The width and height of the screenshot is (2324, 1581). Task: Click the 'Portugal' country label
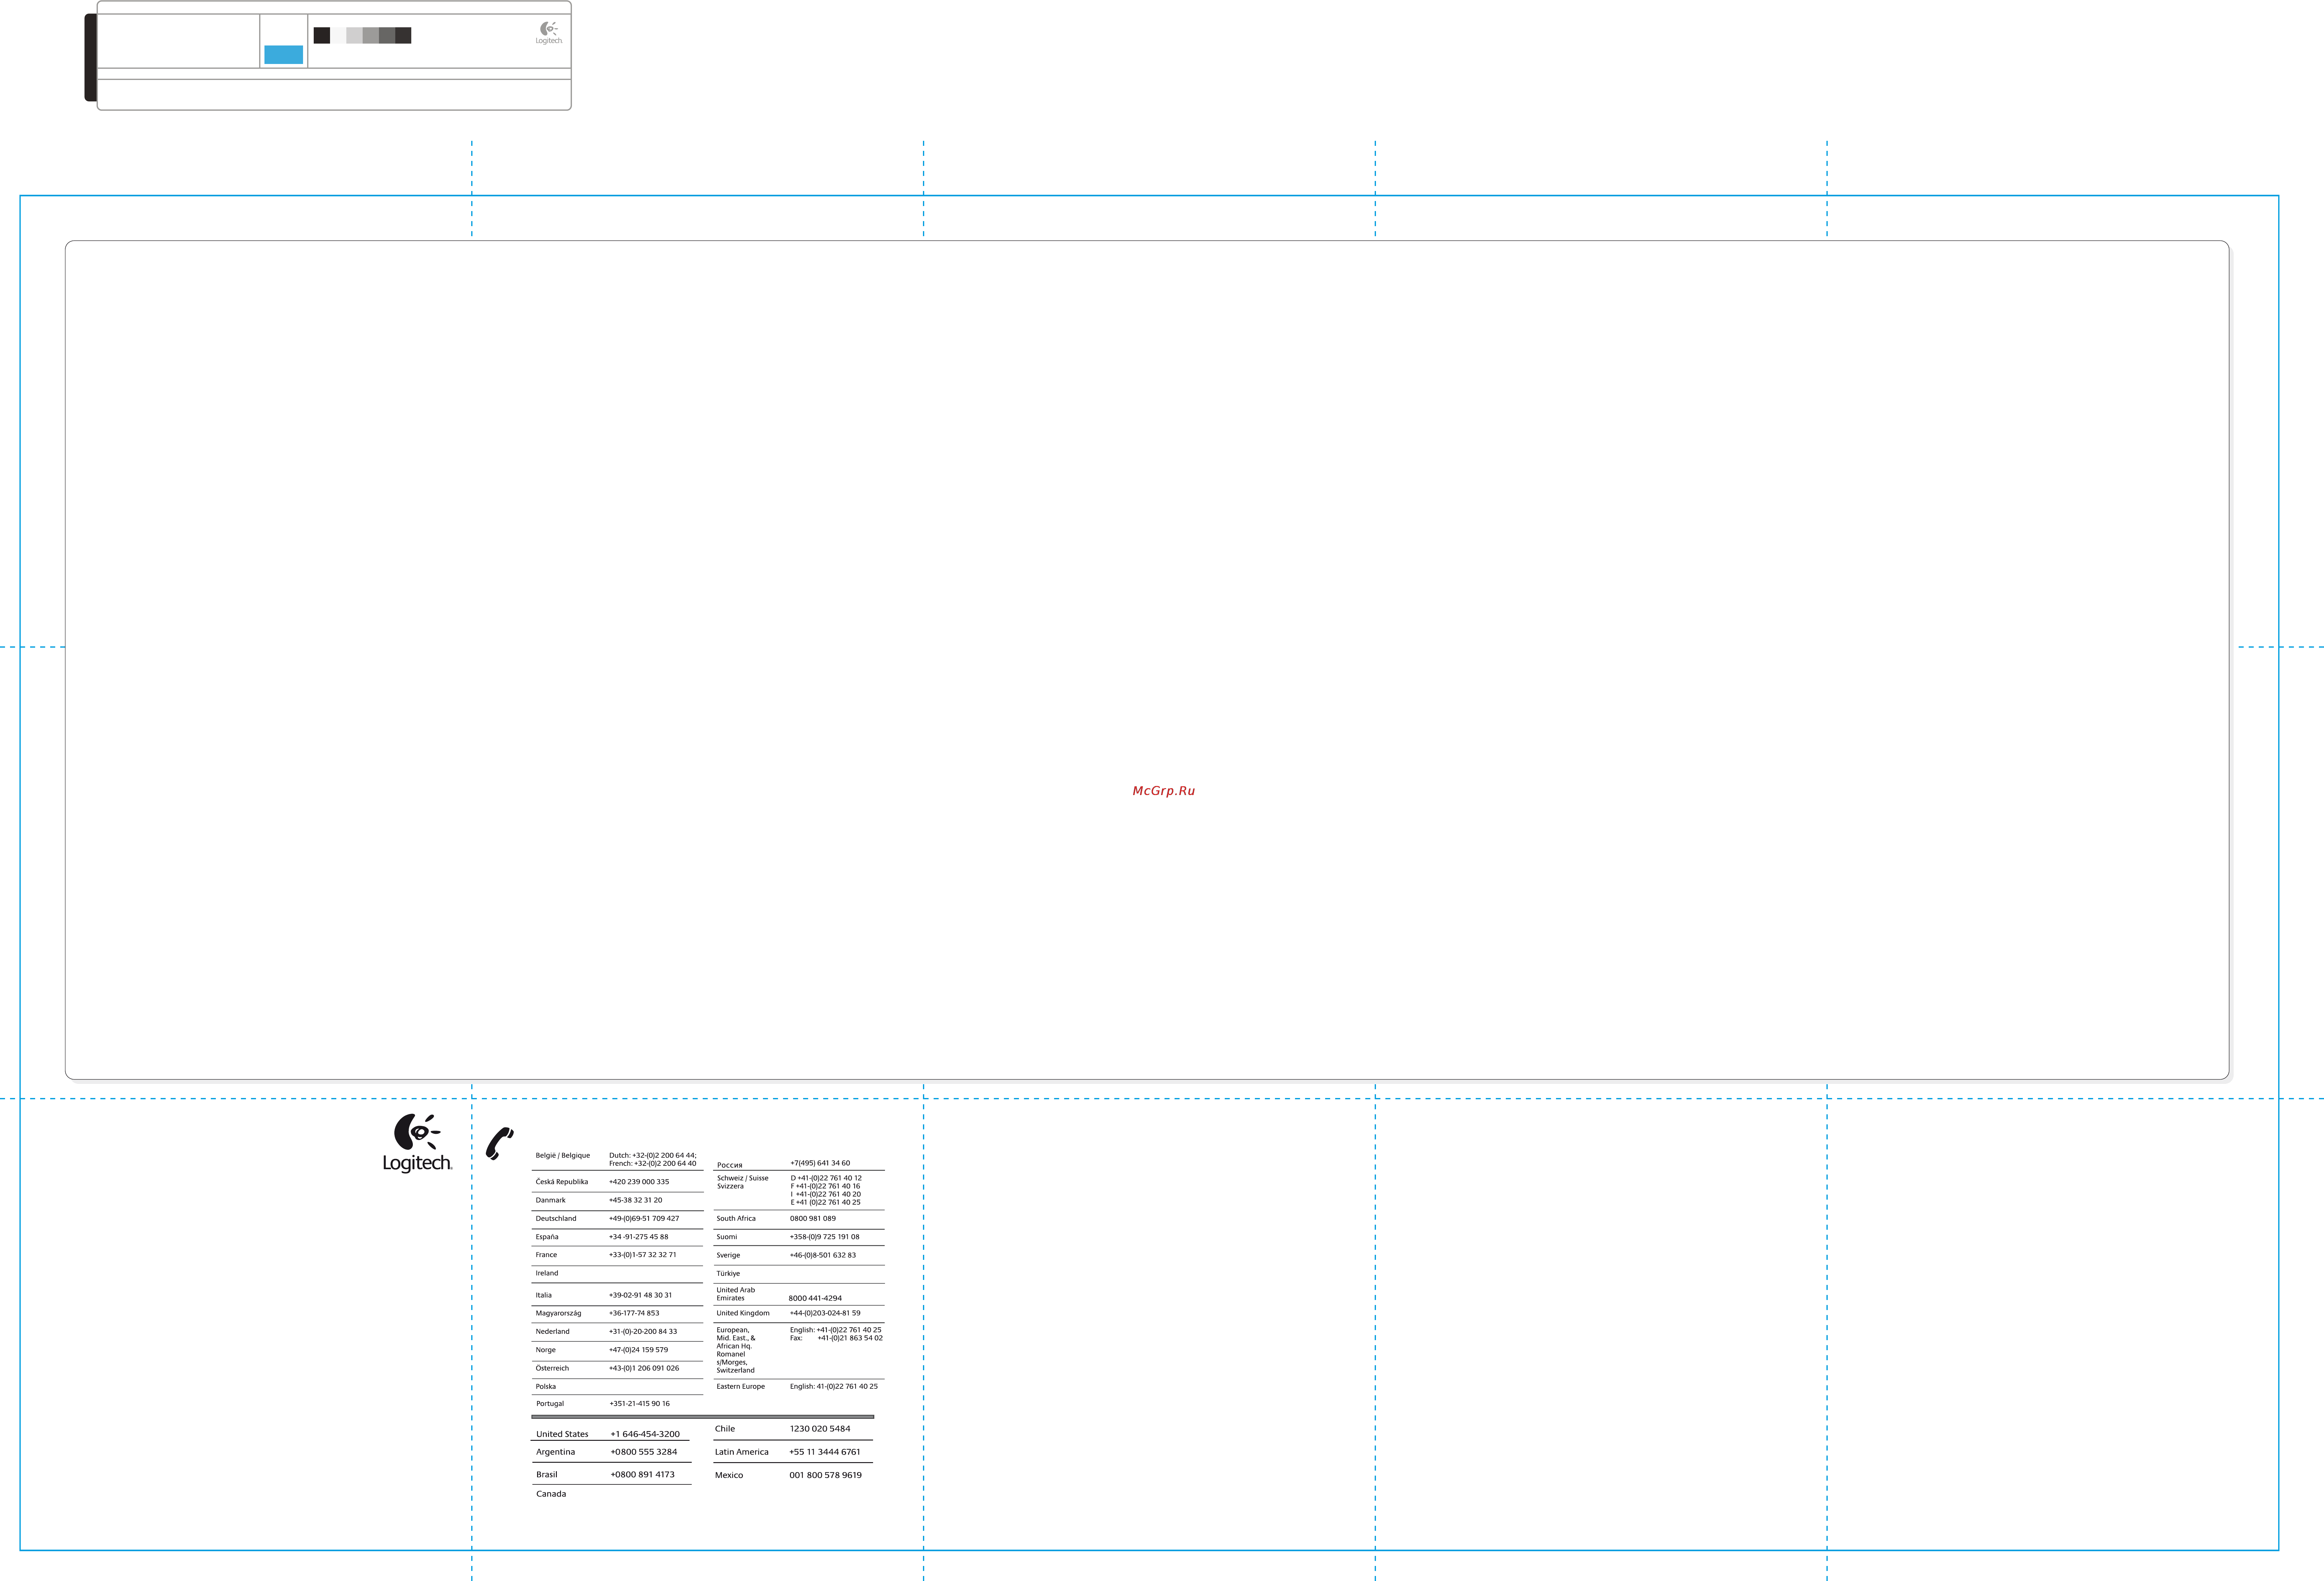(x=550, y=1404)
